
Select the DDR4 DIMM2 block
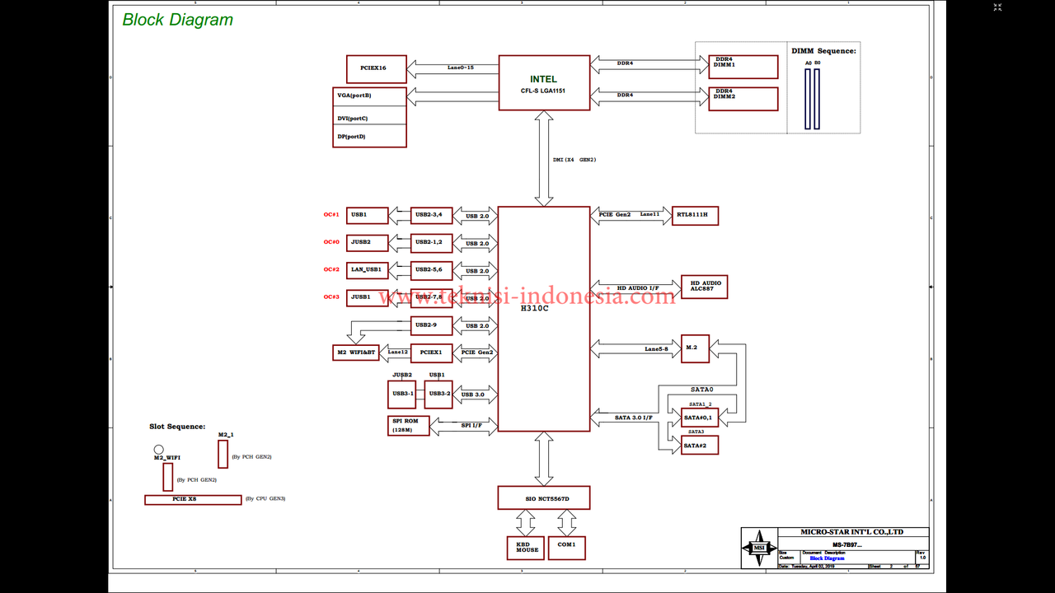743,99
